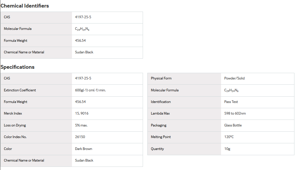Image resolution: width=295 pixels, height=170 pixels.
Task: Select the Merck Index value 15, 9016
Action: (x=82, y=113)
